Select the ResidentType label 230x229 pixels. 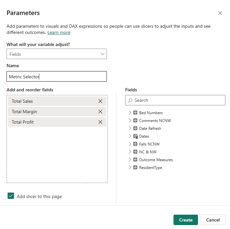(151, 167)
